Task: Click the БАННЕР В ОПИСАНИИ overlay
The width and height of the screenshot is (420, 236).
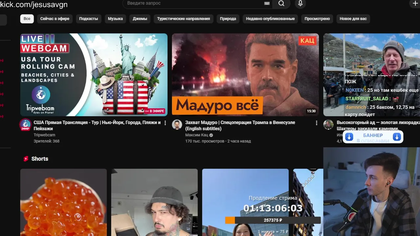Action: (373, 137)
